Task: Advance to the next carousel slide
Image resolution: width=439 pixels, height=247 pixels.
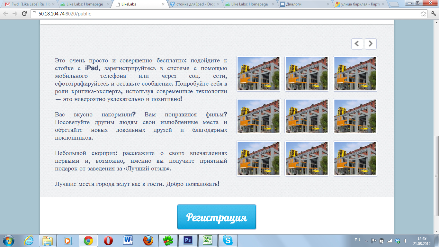Action: pos(371,44)
